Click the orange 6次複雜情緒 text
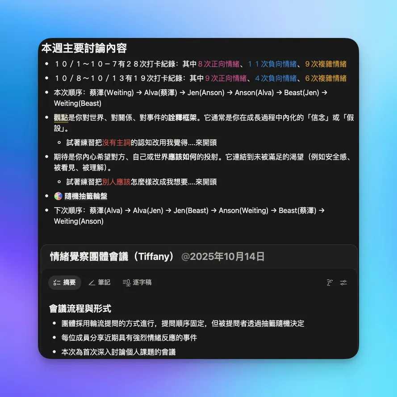This screenshot has width=397, height=397. (326, 79)
